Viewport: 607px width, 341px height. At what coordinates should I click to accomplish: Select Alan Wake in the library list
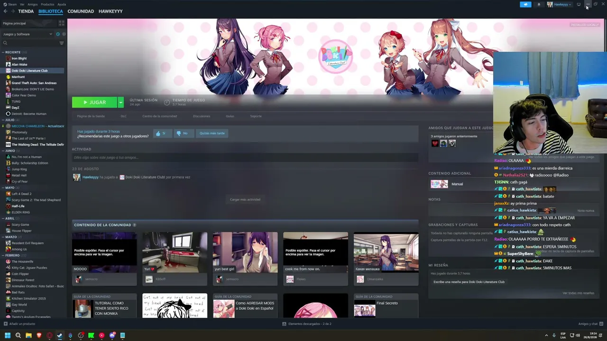click(19, 64)
